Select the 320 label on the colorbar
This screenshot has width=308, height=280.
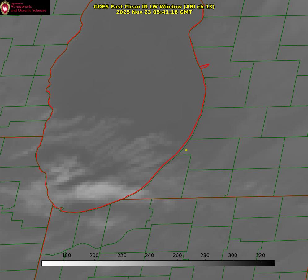[x=261, y=256]
